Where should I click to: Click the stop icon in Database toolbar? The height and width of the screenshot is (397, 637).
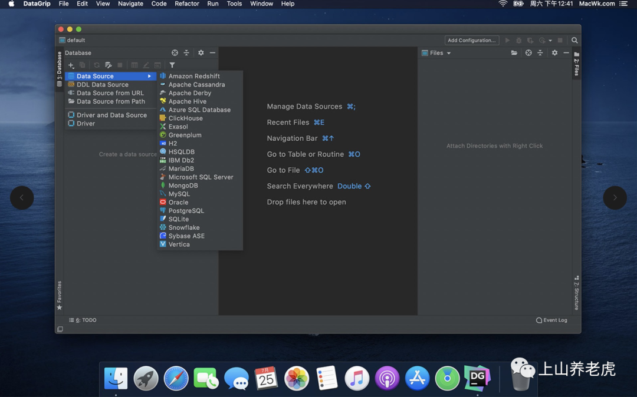120,65
